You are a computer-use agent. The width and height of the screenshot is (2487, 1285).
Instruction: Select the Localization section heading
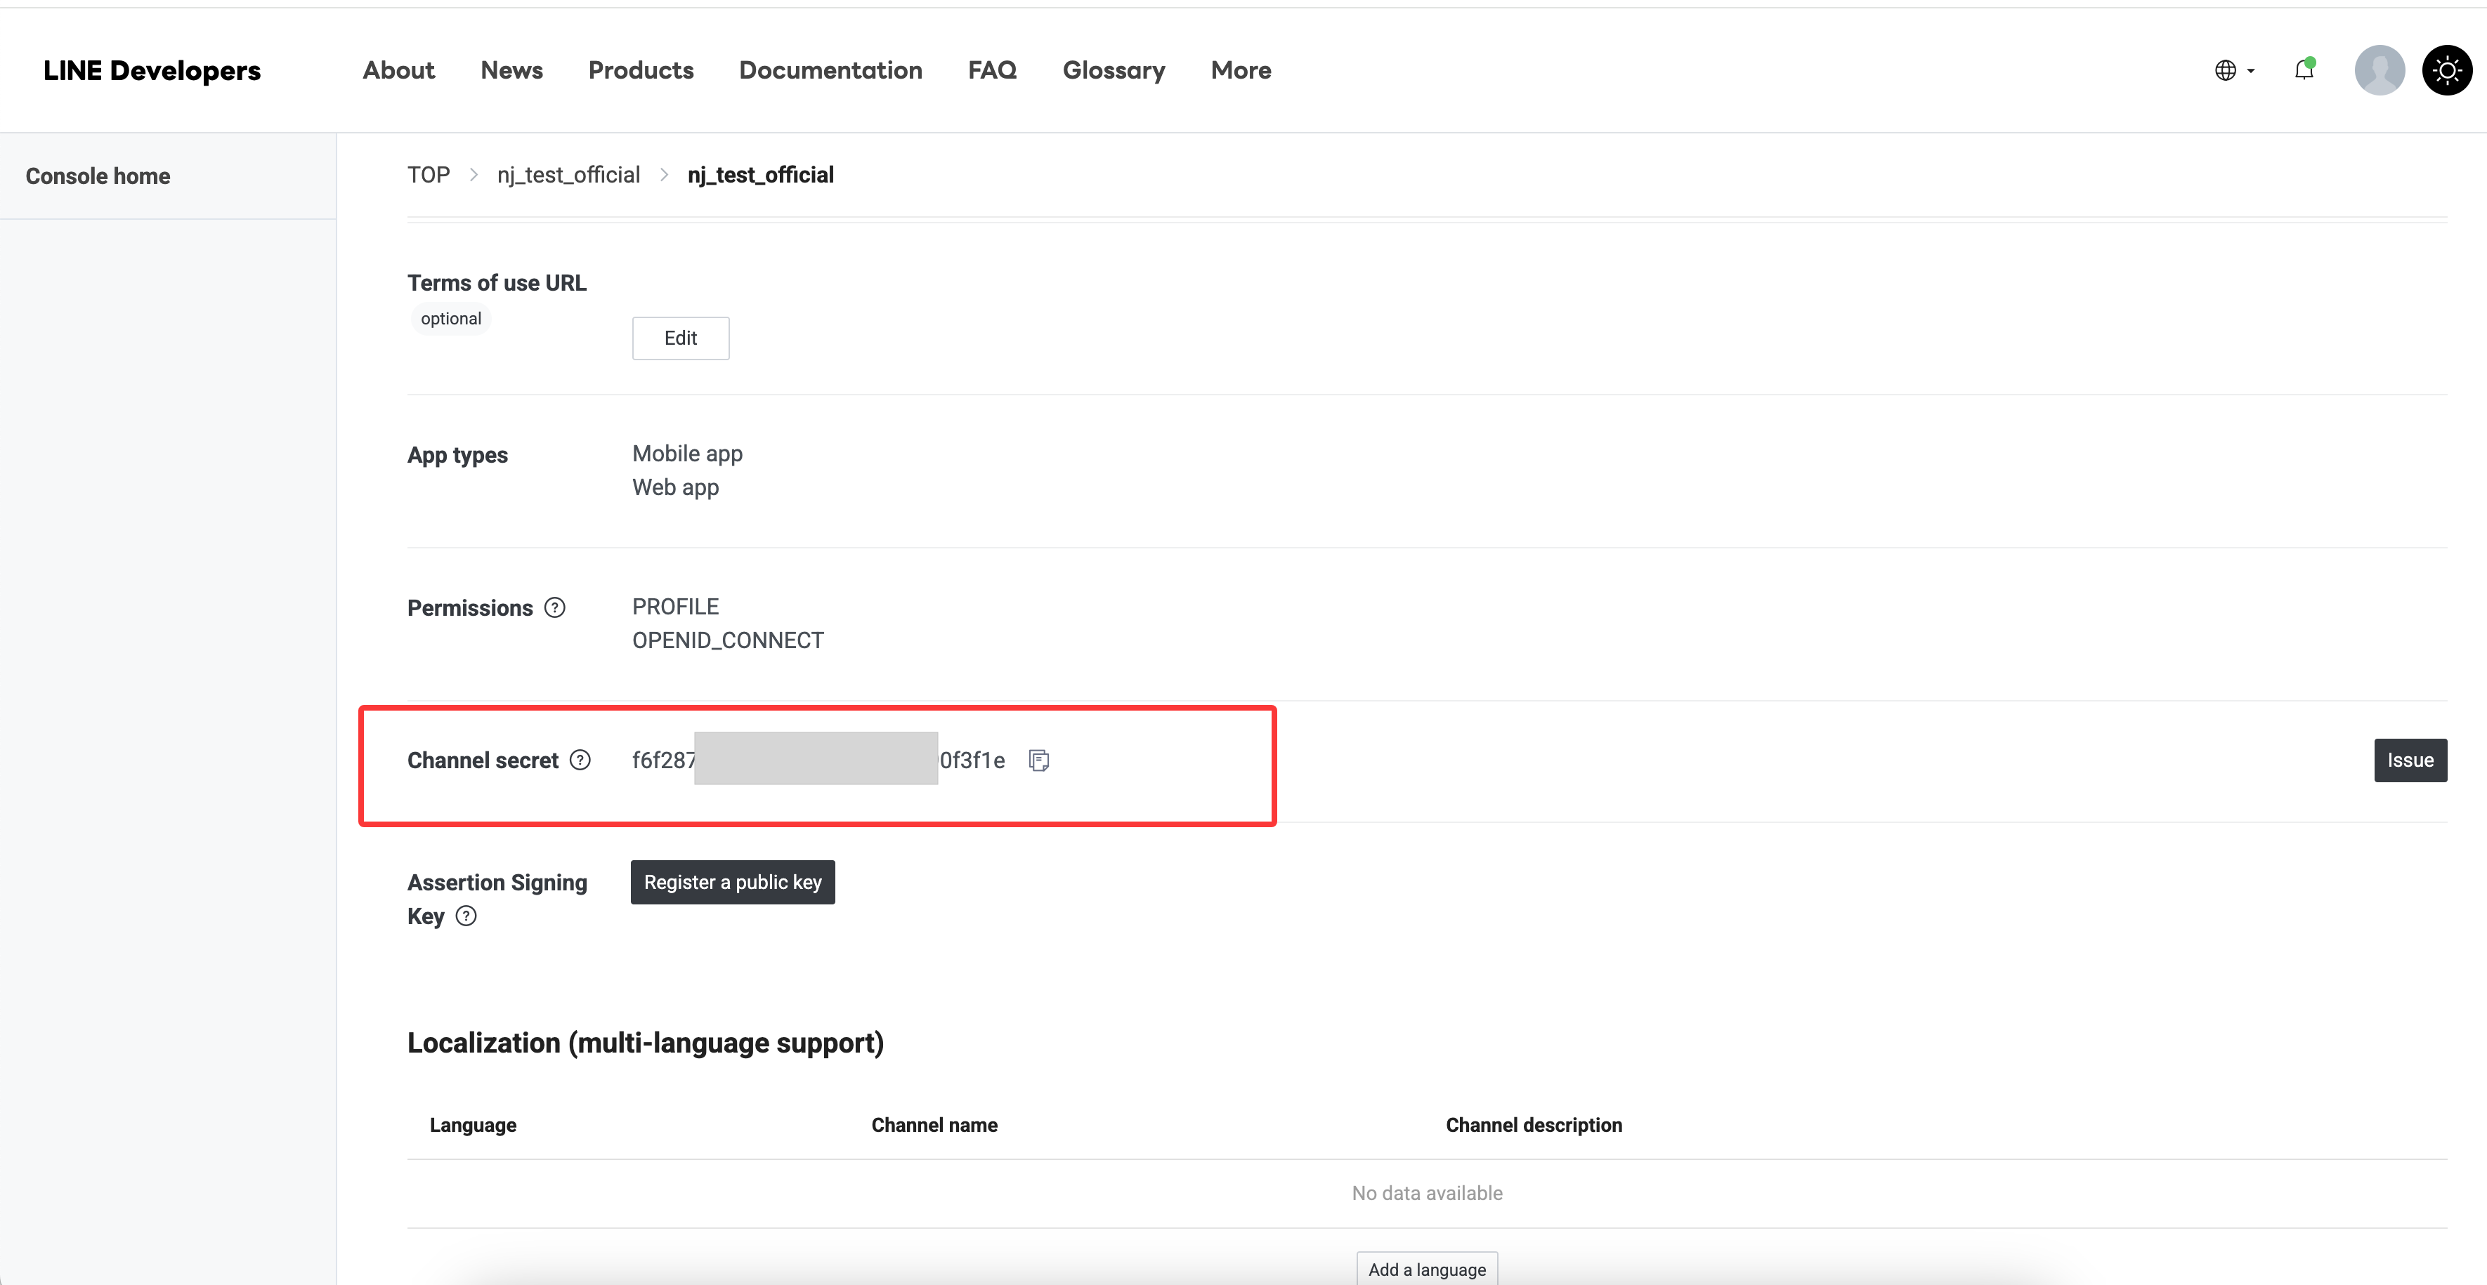pyautogui.click(x=645, y=1043)
